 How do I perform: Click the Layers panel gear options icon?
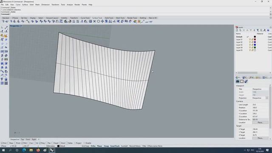(270, 27)
